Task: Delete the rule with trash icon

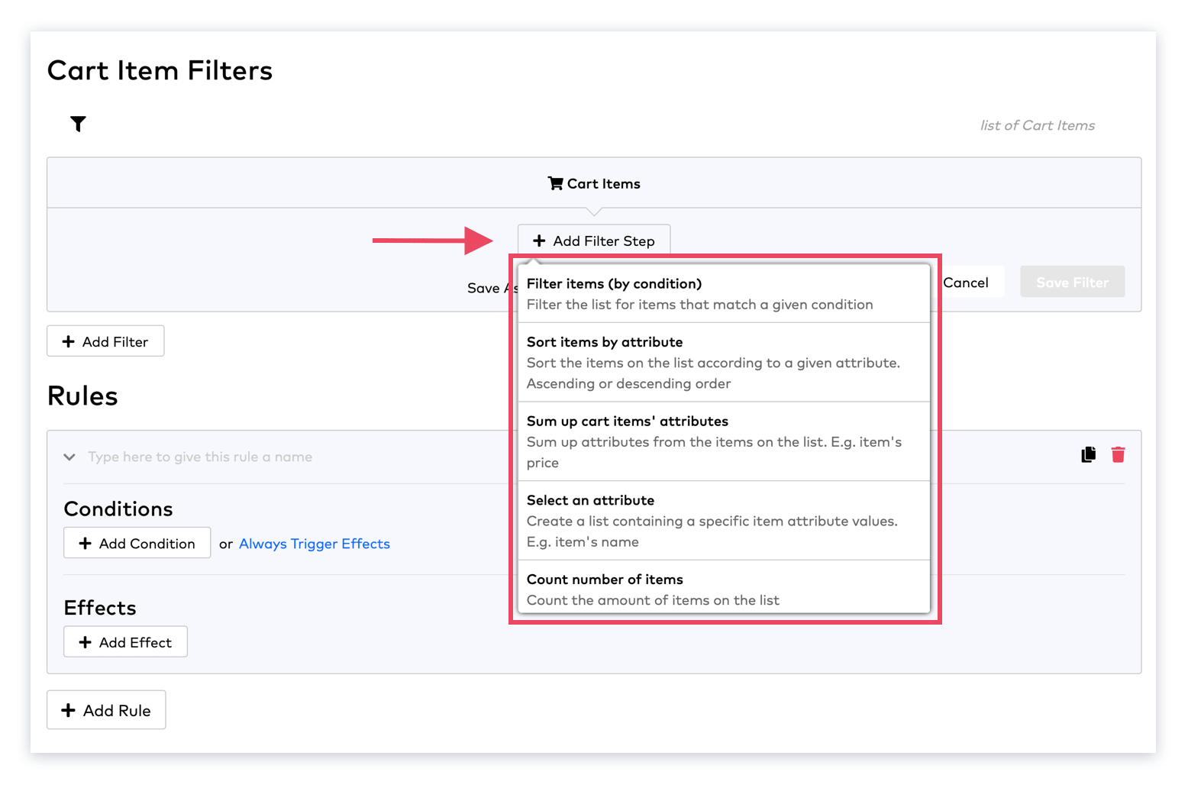Action: [1118, 454]
